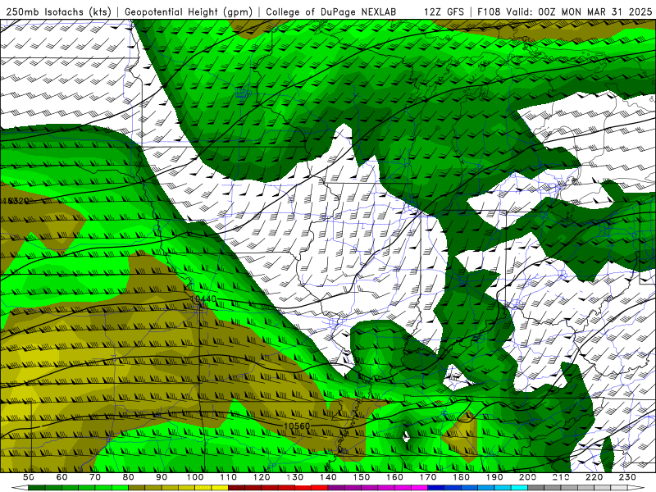Click the 80 knot scale label
Image resolution: width=656 pixels, height=492 pixels.
[129, 477]
